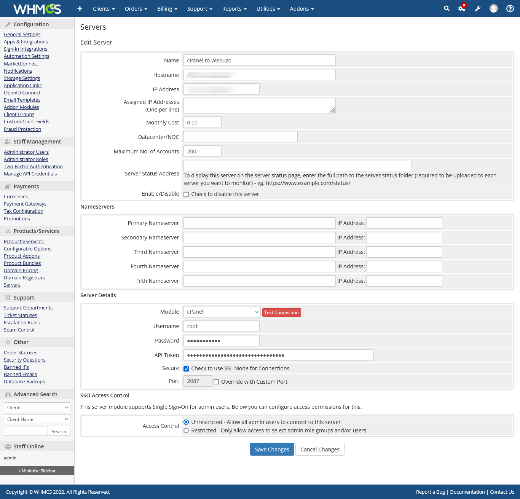Click the Test Connection button

281,312
